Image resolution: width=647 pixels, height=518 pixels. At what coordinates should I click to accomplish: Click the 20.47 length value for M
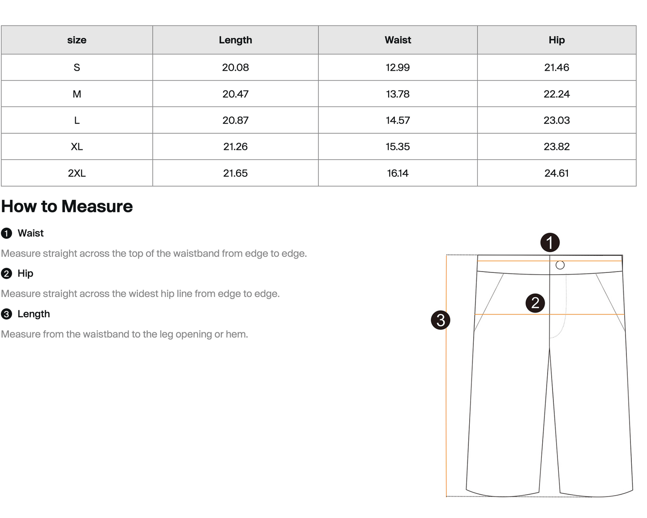236,94
